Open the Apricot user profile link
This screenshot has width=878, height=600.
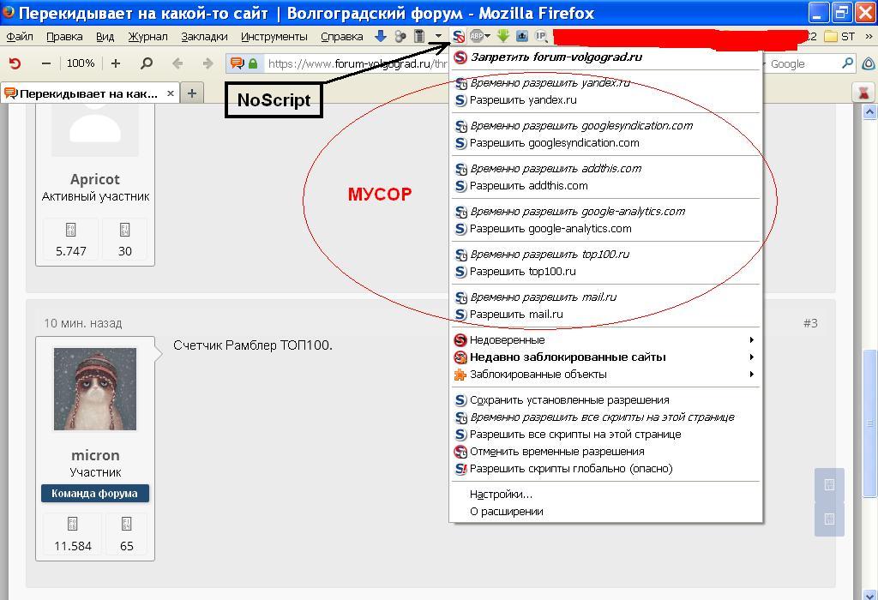94,180
